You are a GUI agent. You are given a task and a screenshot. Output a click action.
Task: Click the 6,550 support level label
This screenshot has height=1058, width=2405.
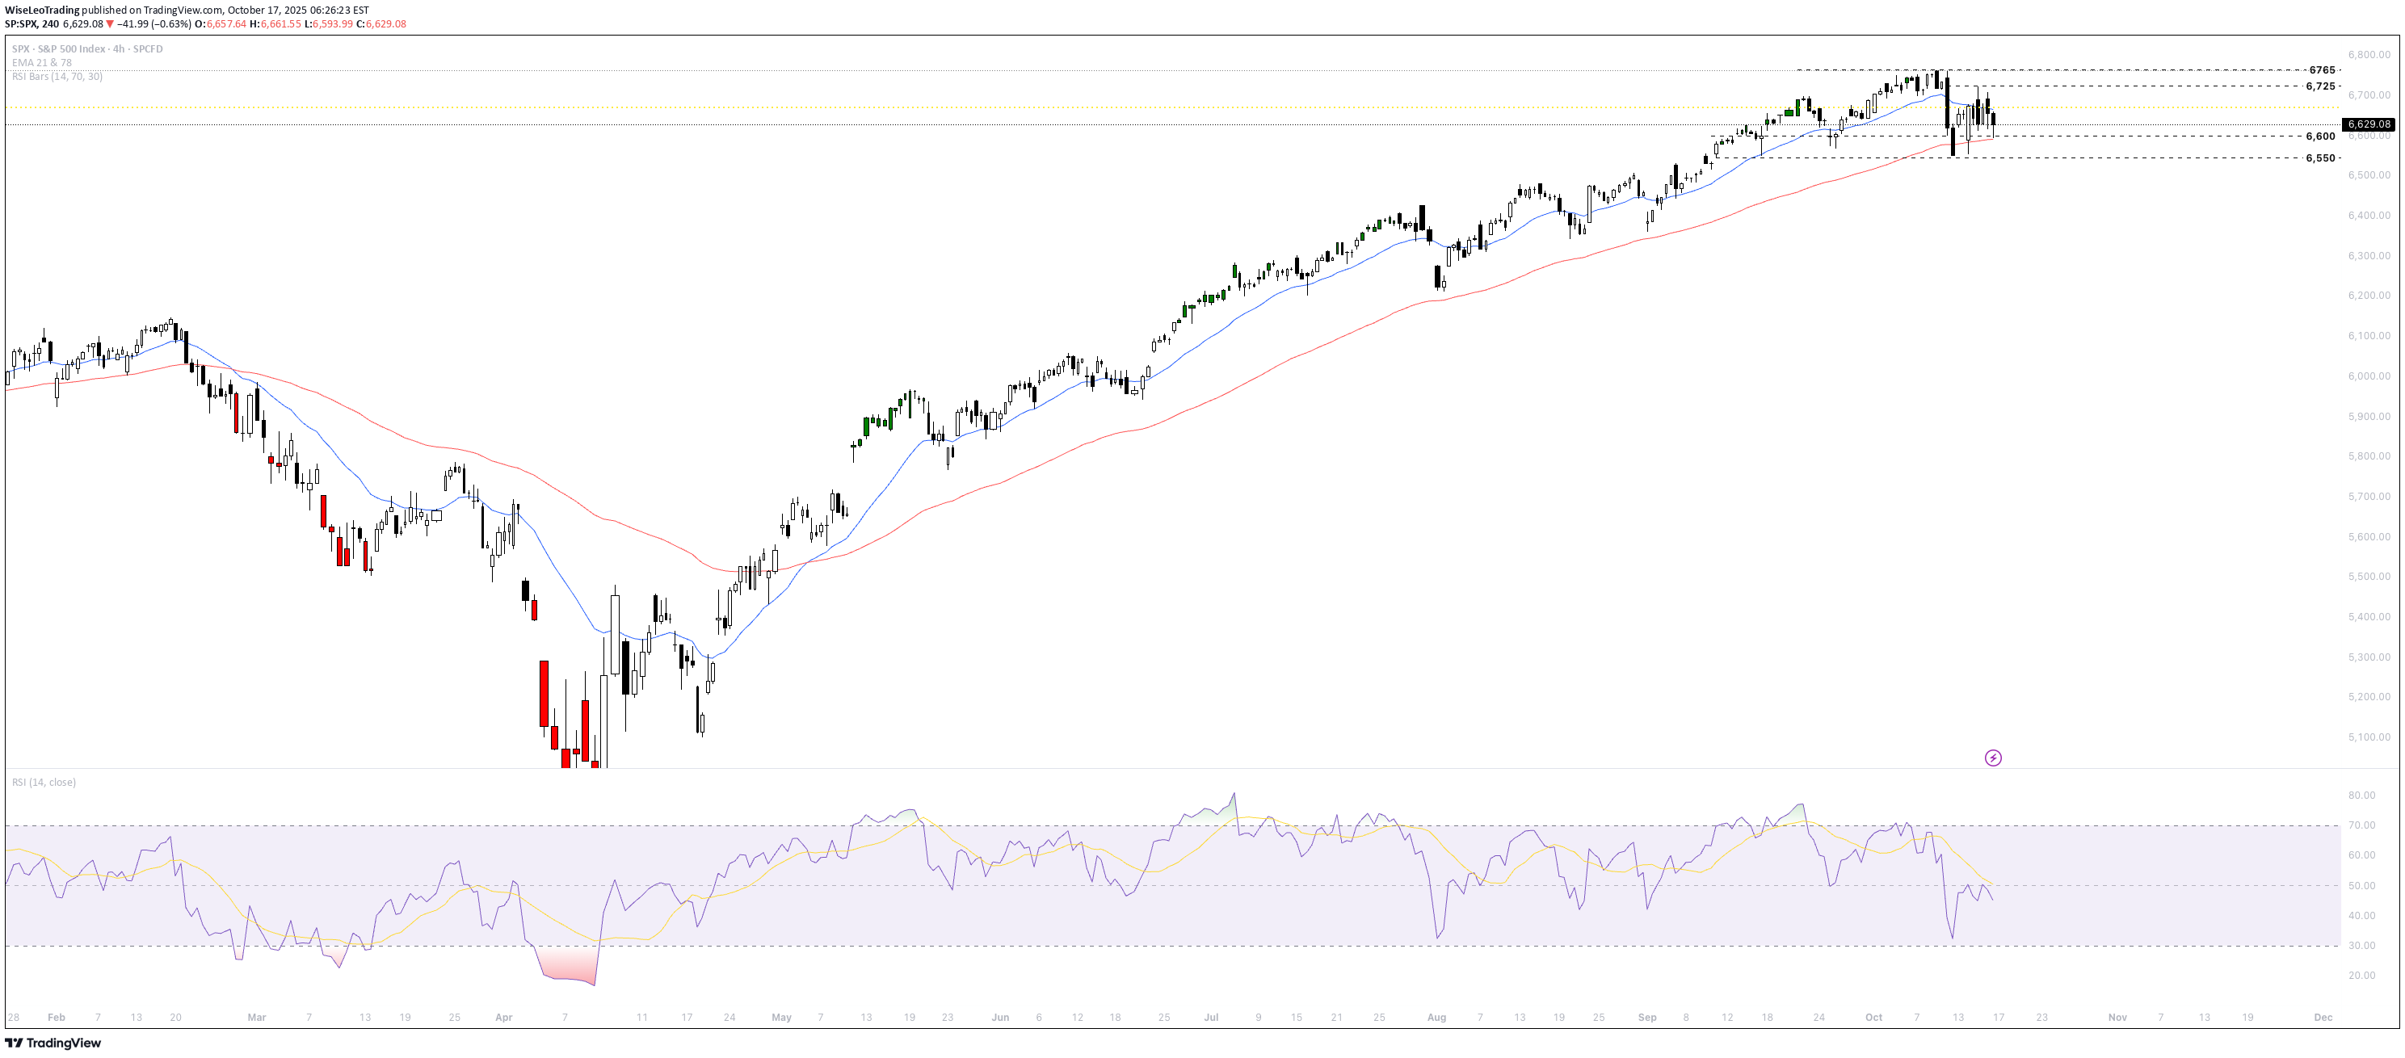coord(2320,157)
